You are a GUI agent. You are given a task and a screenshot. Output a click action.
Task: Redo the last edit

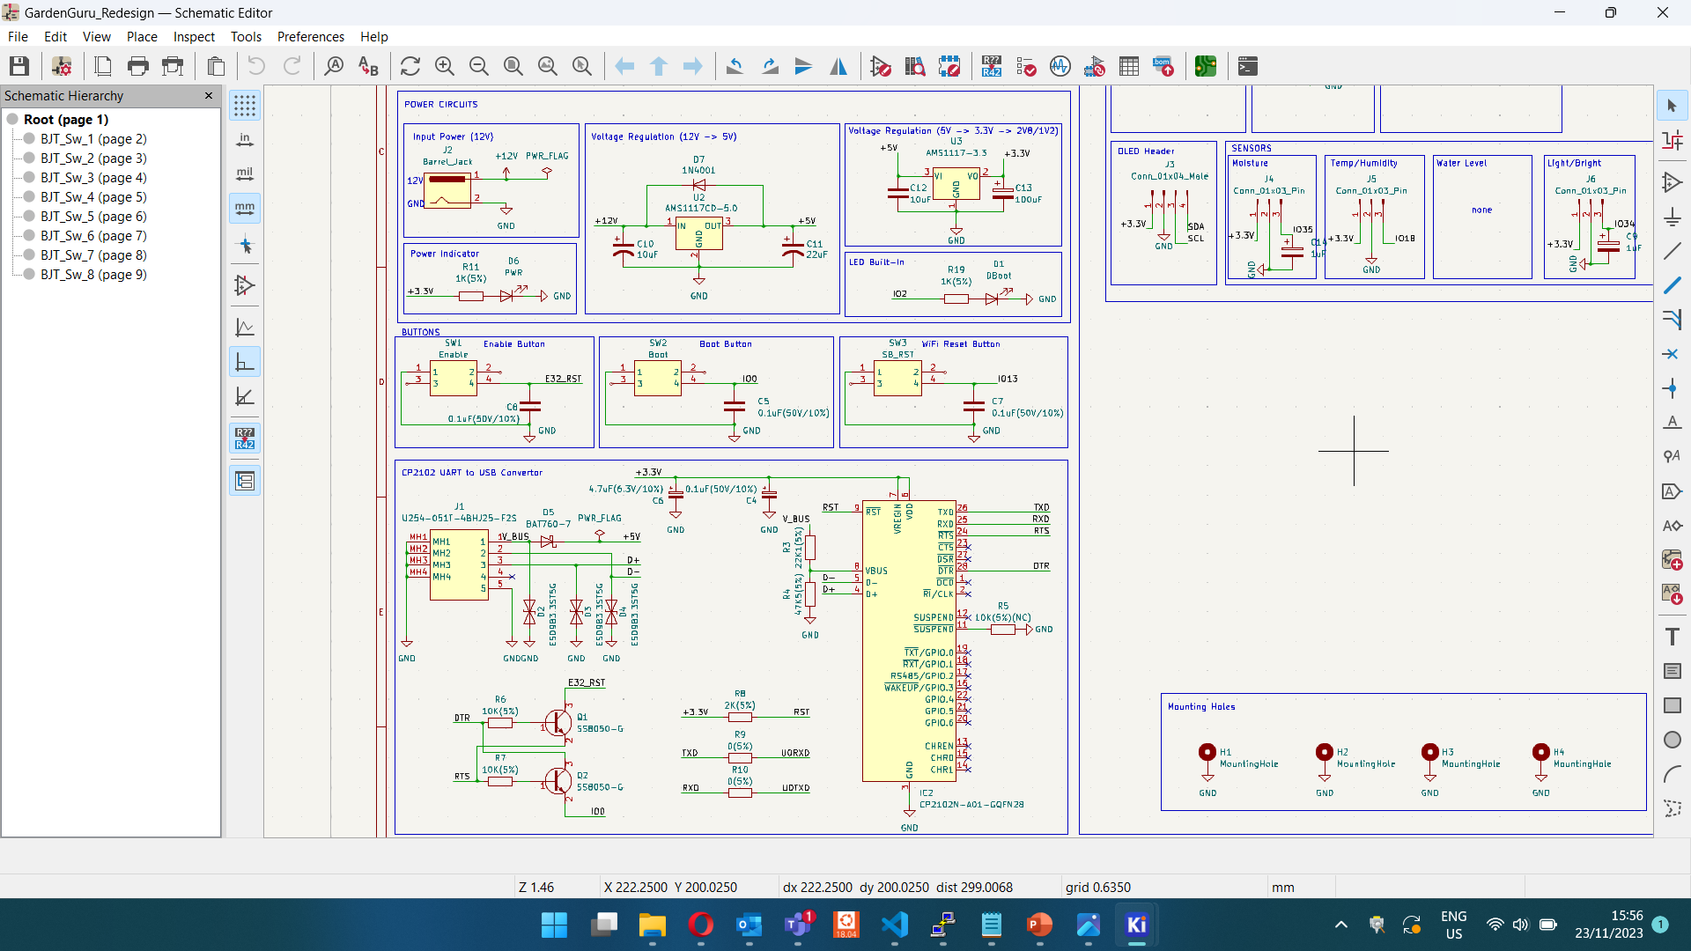click(x=292, y=66)
